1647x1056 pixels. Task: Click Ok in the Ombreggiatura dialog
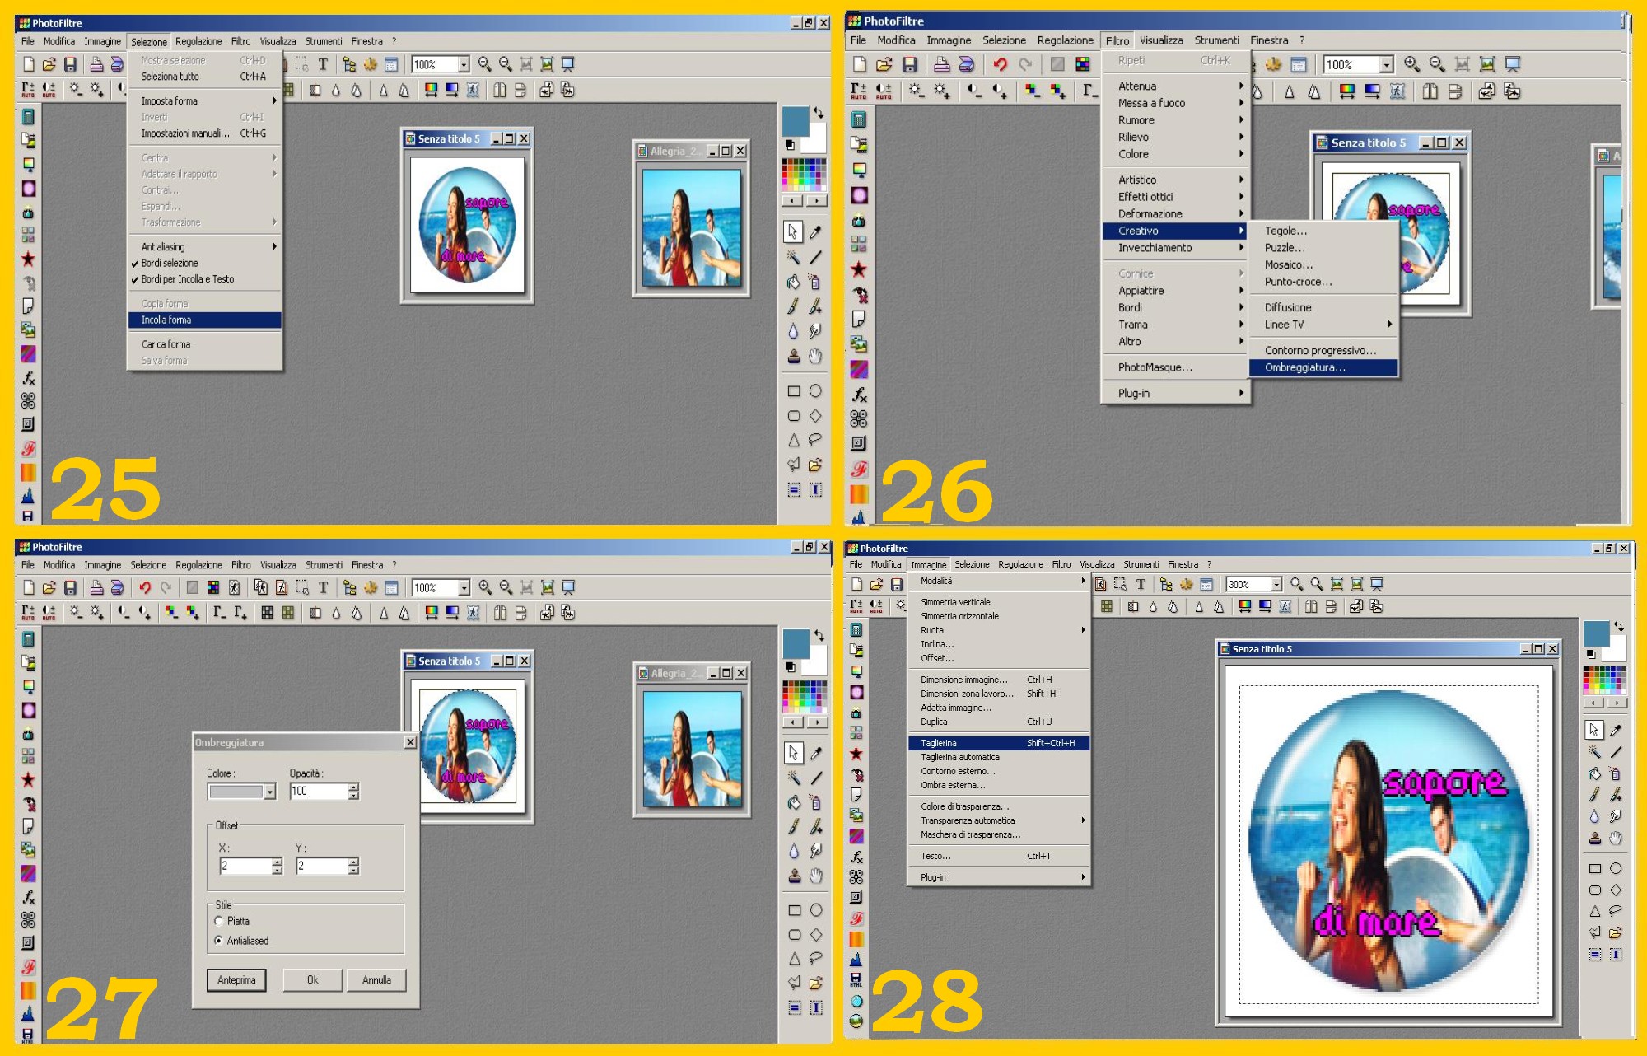312,980
